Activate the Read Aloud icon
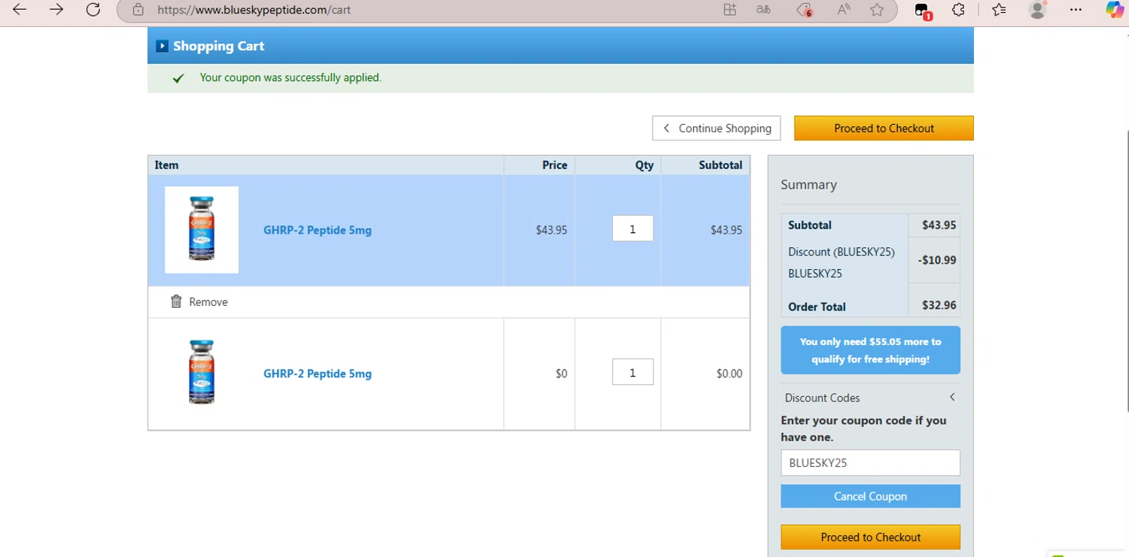 tap(844, 10)
